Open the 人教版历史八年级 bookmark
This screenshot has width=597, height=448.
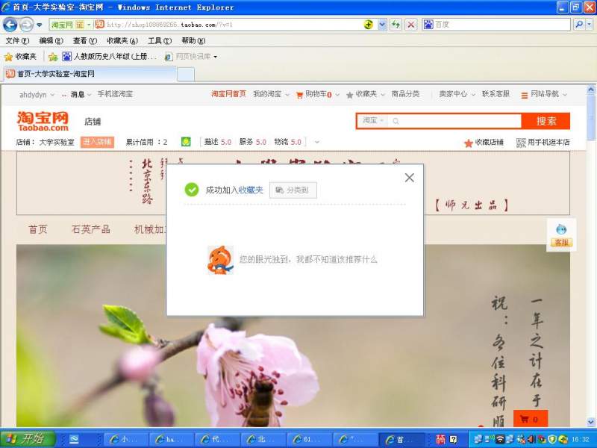tap(109, 57)
